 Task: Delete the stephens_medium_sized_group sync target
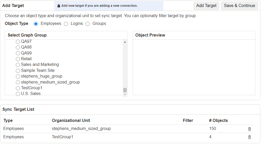(249, 129)
